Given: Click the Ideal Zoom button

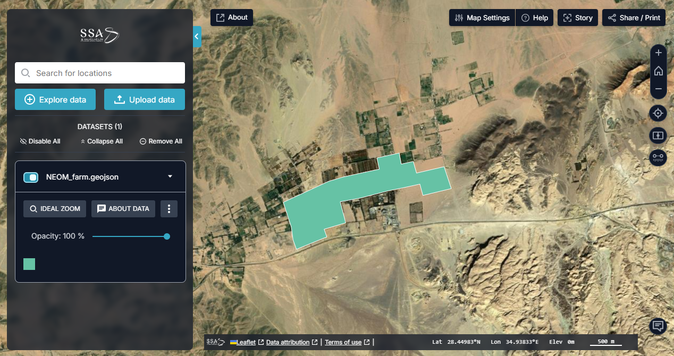Looking at the screenshot, I should point(54,208).
